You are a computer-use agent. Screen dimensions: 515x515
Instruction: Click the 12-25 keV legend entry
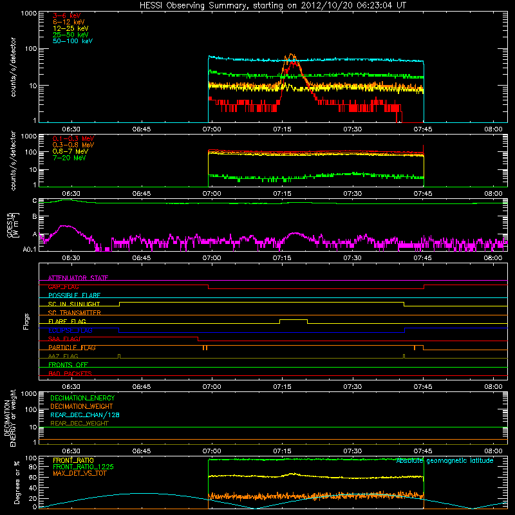point(71,28)
